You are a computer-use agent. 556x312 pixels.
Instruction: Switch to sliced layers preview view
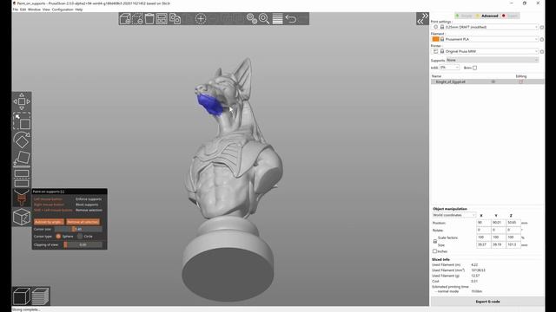click(40, 296)
